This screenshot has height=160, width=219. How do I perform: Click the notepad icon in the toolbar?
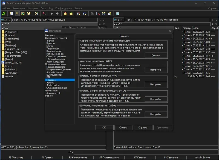[x=117, y=13]
